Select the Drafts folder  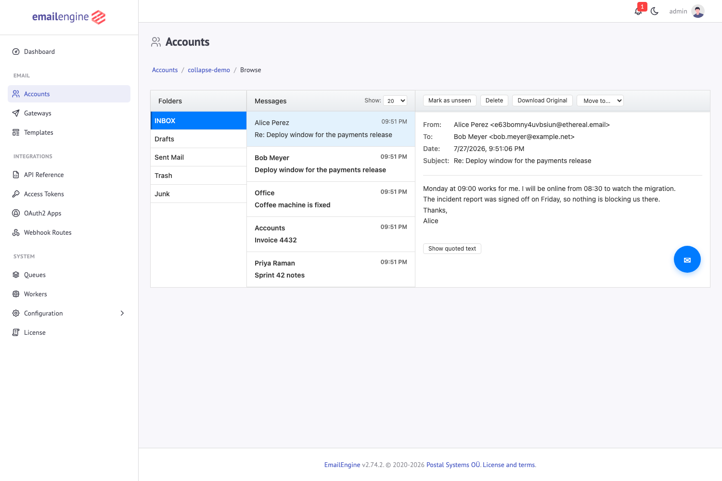[x=198, y=139]
